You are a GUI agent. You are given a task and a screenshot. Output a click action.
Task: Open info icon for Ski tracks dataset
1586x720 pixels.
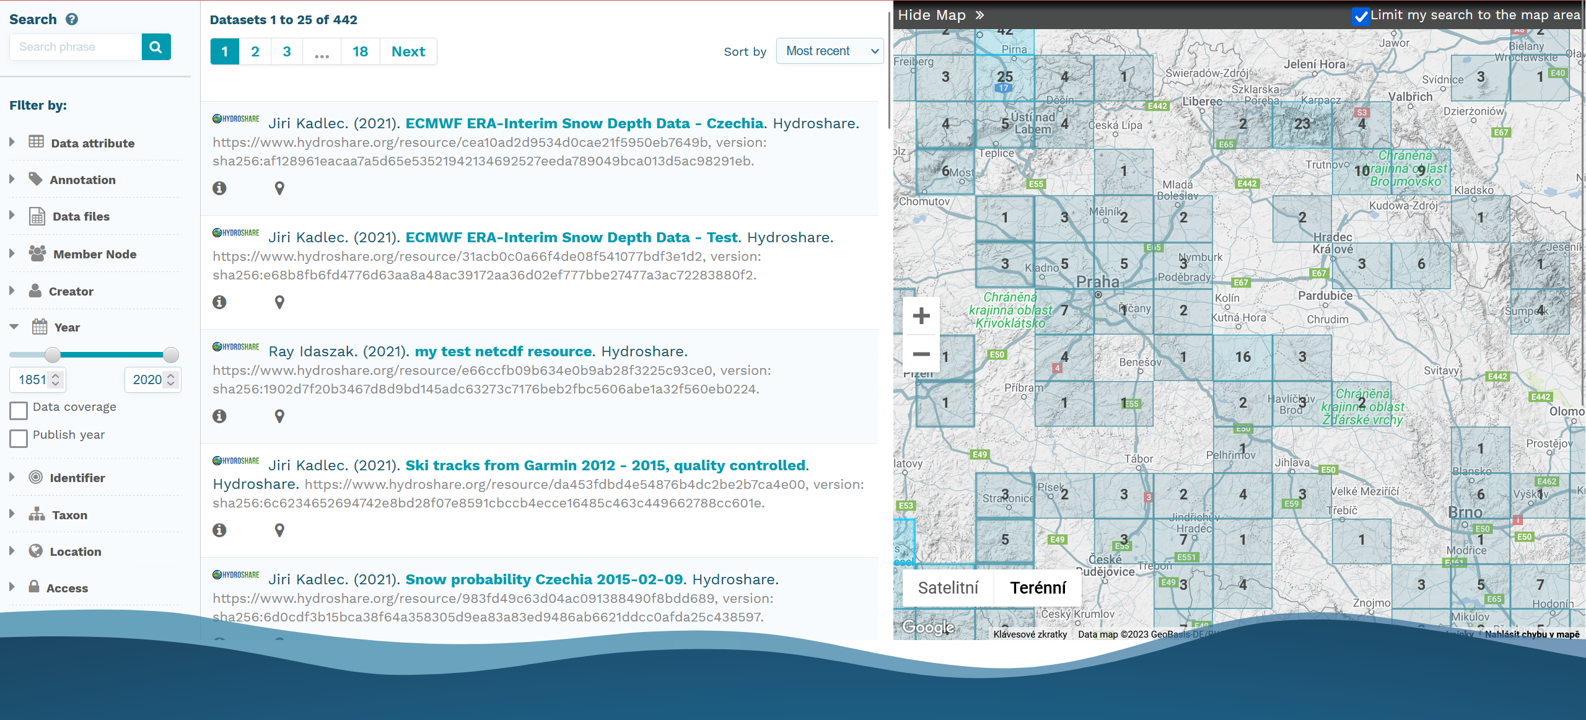(x=219, y=530)
